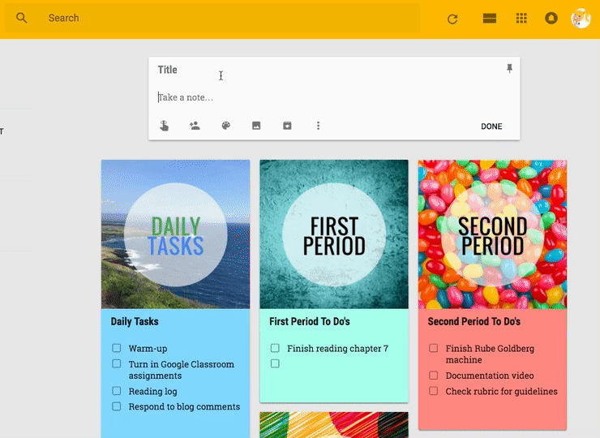Click the search magnifier icon
This screenshot has width=600, height=438.
click(x=21, y=18)
